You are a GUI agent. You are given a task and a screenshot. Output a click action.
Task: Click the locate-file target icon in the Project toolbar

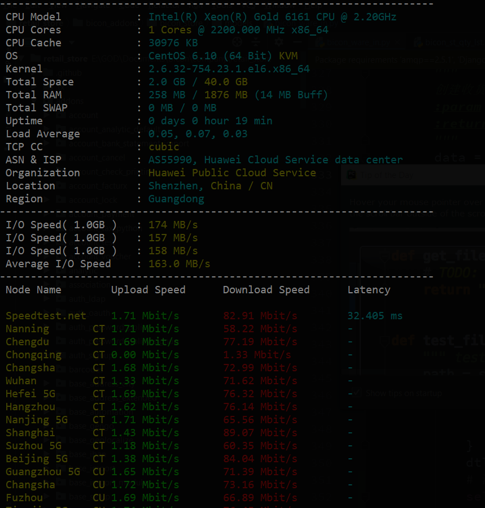(x=237, y=42)
